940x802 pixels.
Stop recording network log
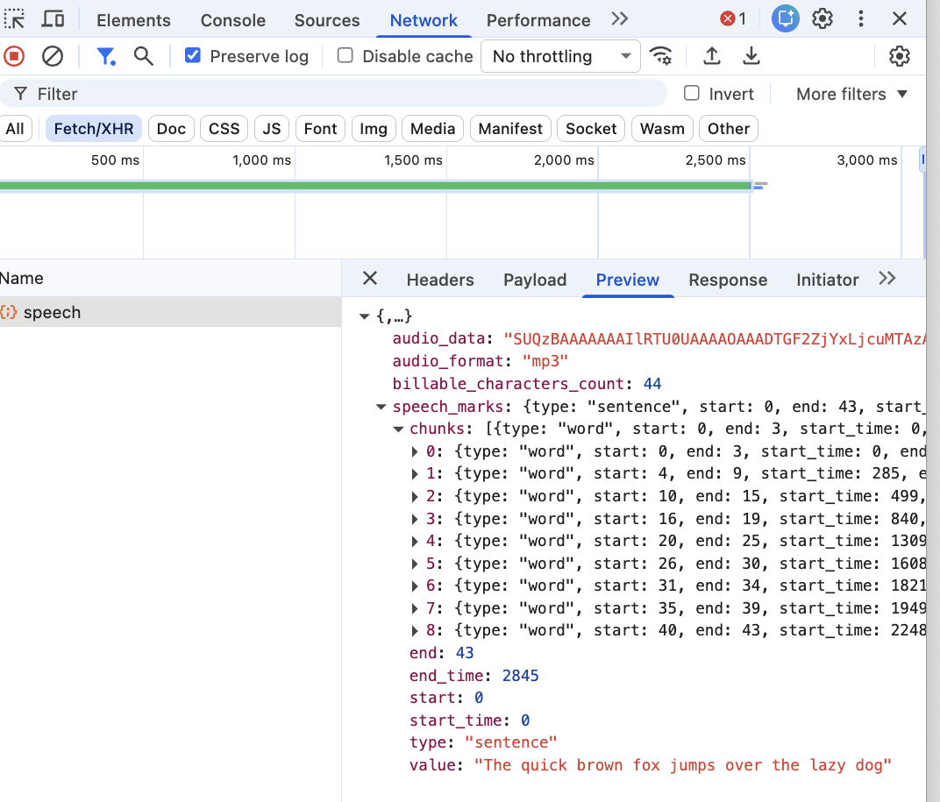14,56
